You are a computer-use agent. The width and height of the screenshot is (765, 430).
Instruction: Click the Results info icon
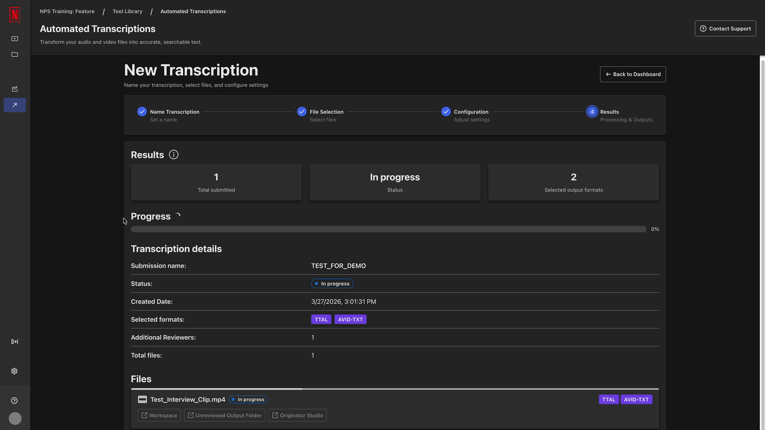174,154
